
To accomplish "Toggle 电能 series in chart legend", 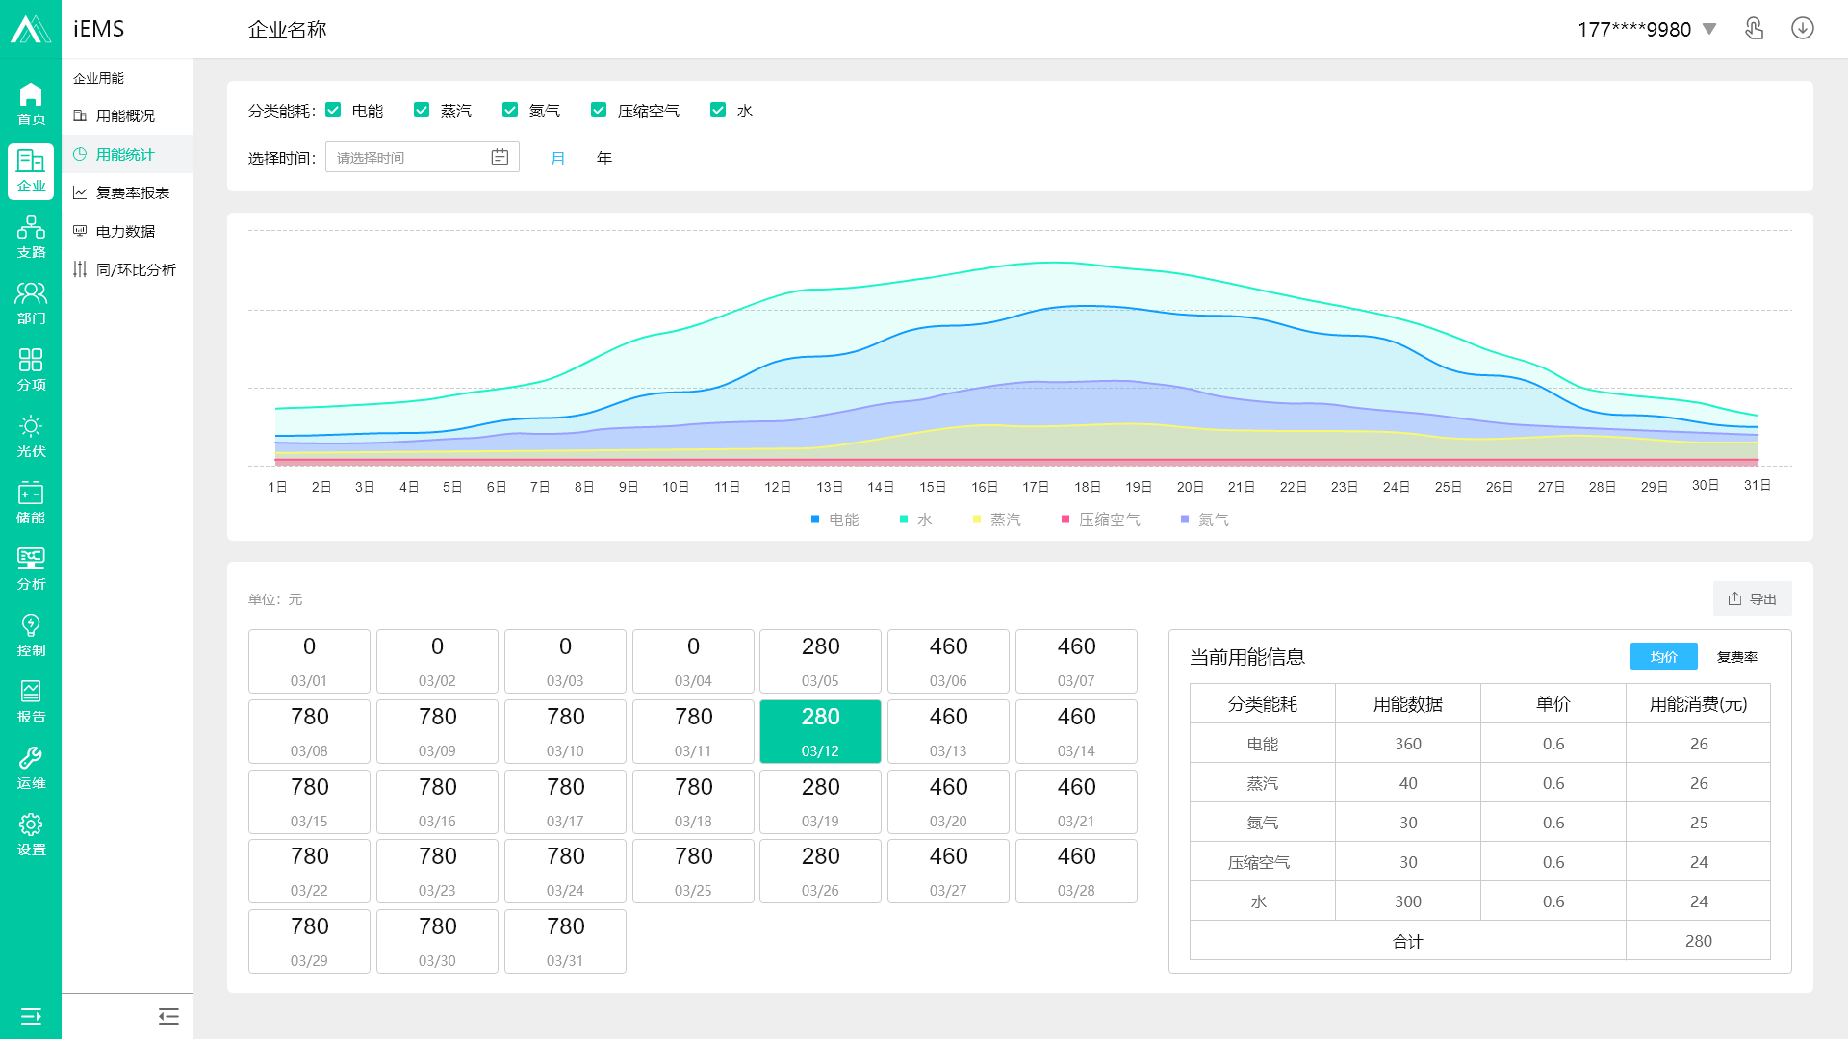I will (x=834, y=519).
